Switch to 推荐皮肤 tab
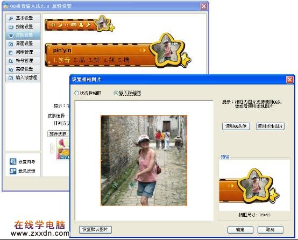This screenshot has width=298, height=240. pyautogui.click(x=58, y=133)
